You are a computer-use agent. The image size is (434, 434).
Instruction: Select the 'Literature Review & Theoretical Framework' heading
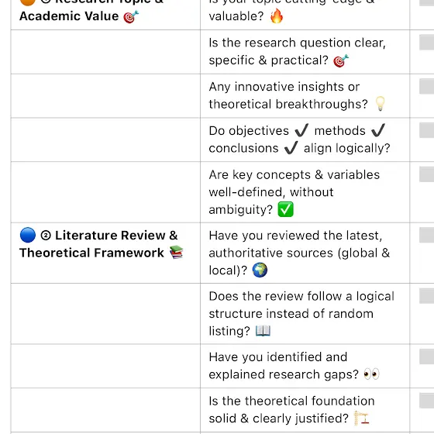(98, 244)
